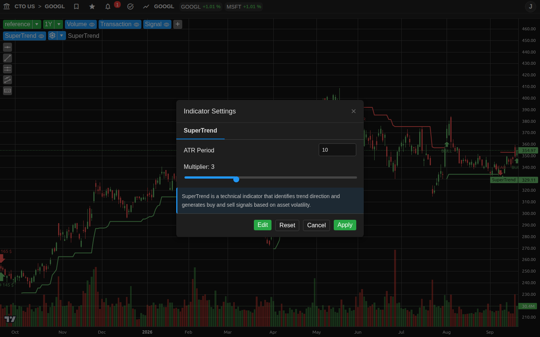Toggle Volume indicator visibility
540x337 pixels.
(x=92, y=24)
